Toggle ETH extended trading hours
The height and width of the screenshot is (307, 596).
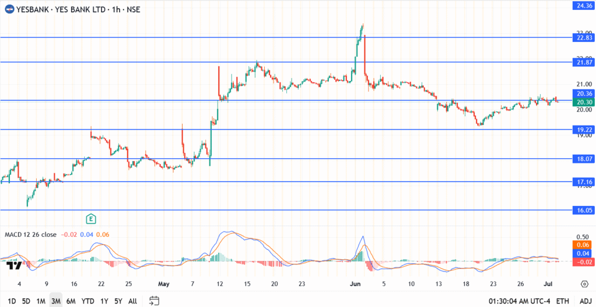tap(562, 301)
